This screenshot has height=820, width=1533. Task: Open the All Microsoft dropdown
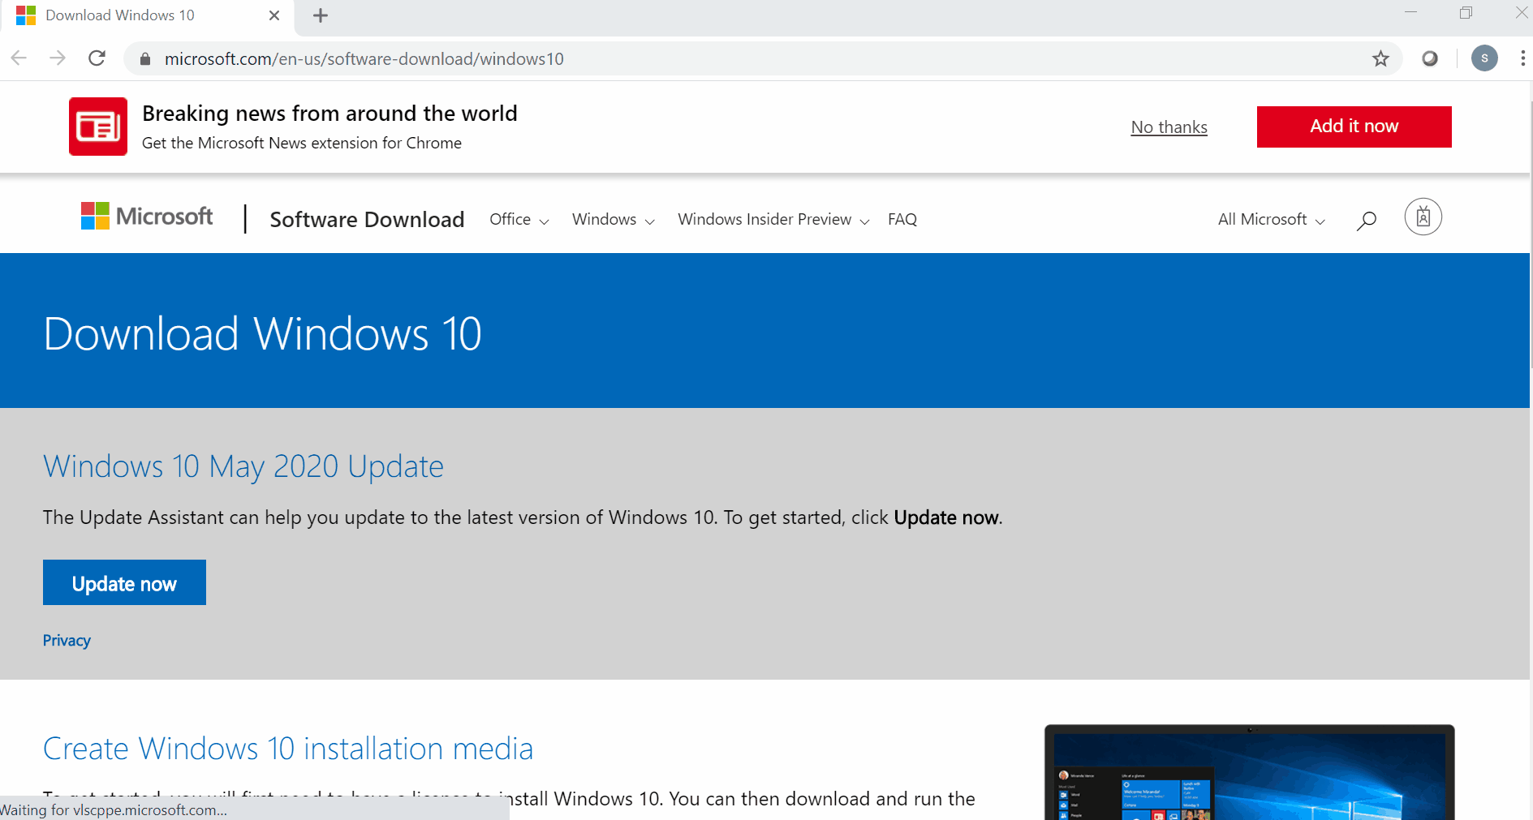click(1271, 220)
